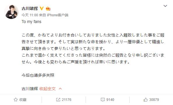Open the post options chevron menu
This screenshot has height=105, width=173.
click(x=165, y=6)
